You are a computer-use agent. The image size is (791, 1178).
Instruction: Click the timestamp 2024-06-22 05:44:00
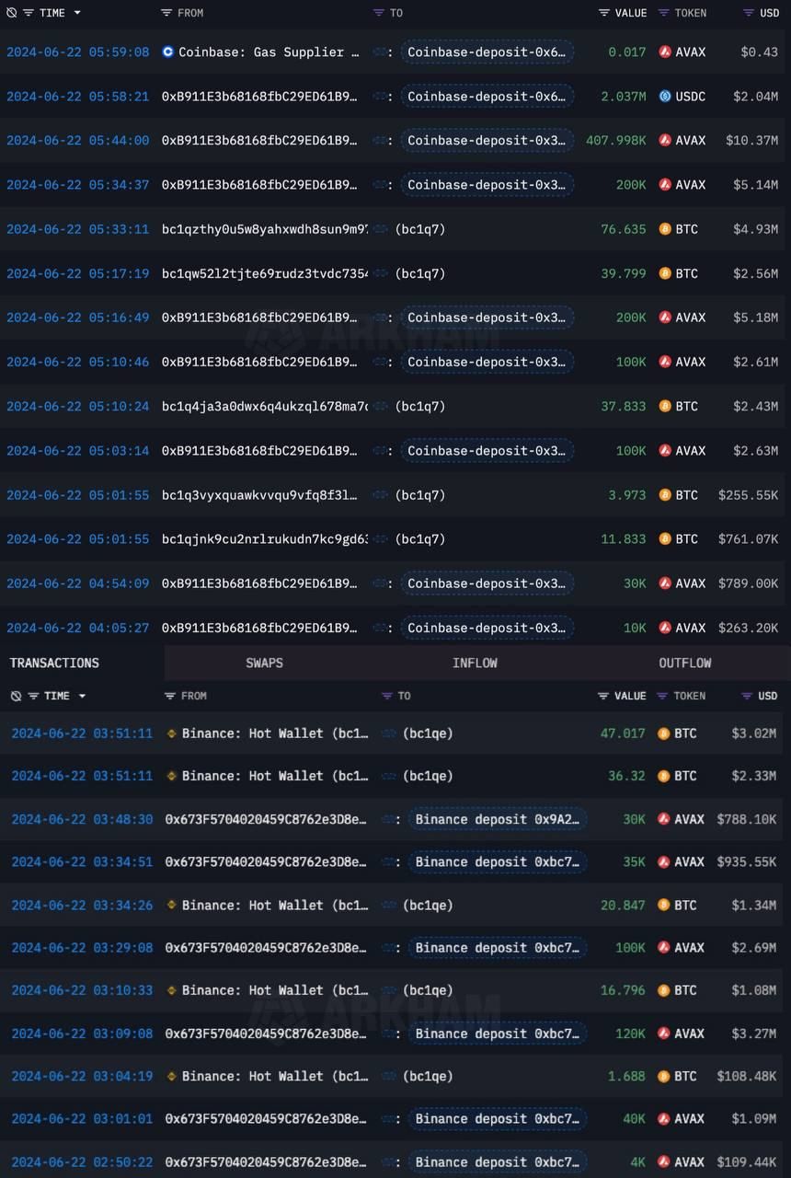[x=77, y=140]
